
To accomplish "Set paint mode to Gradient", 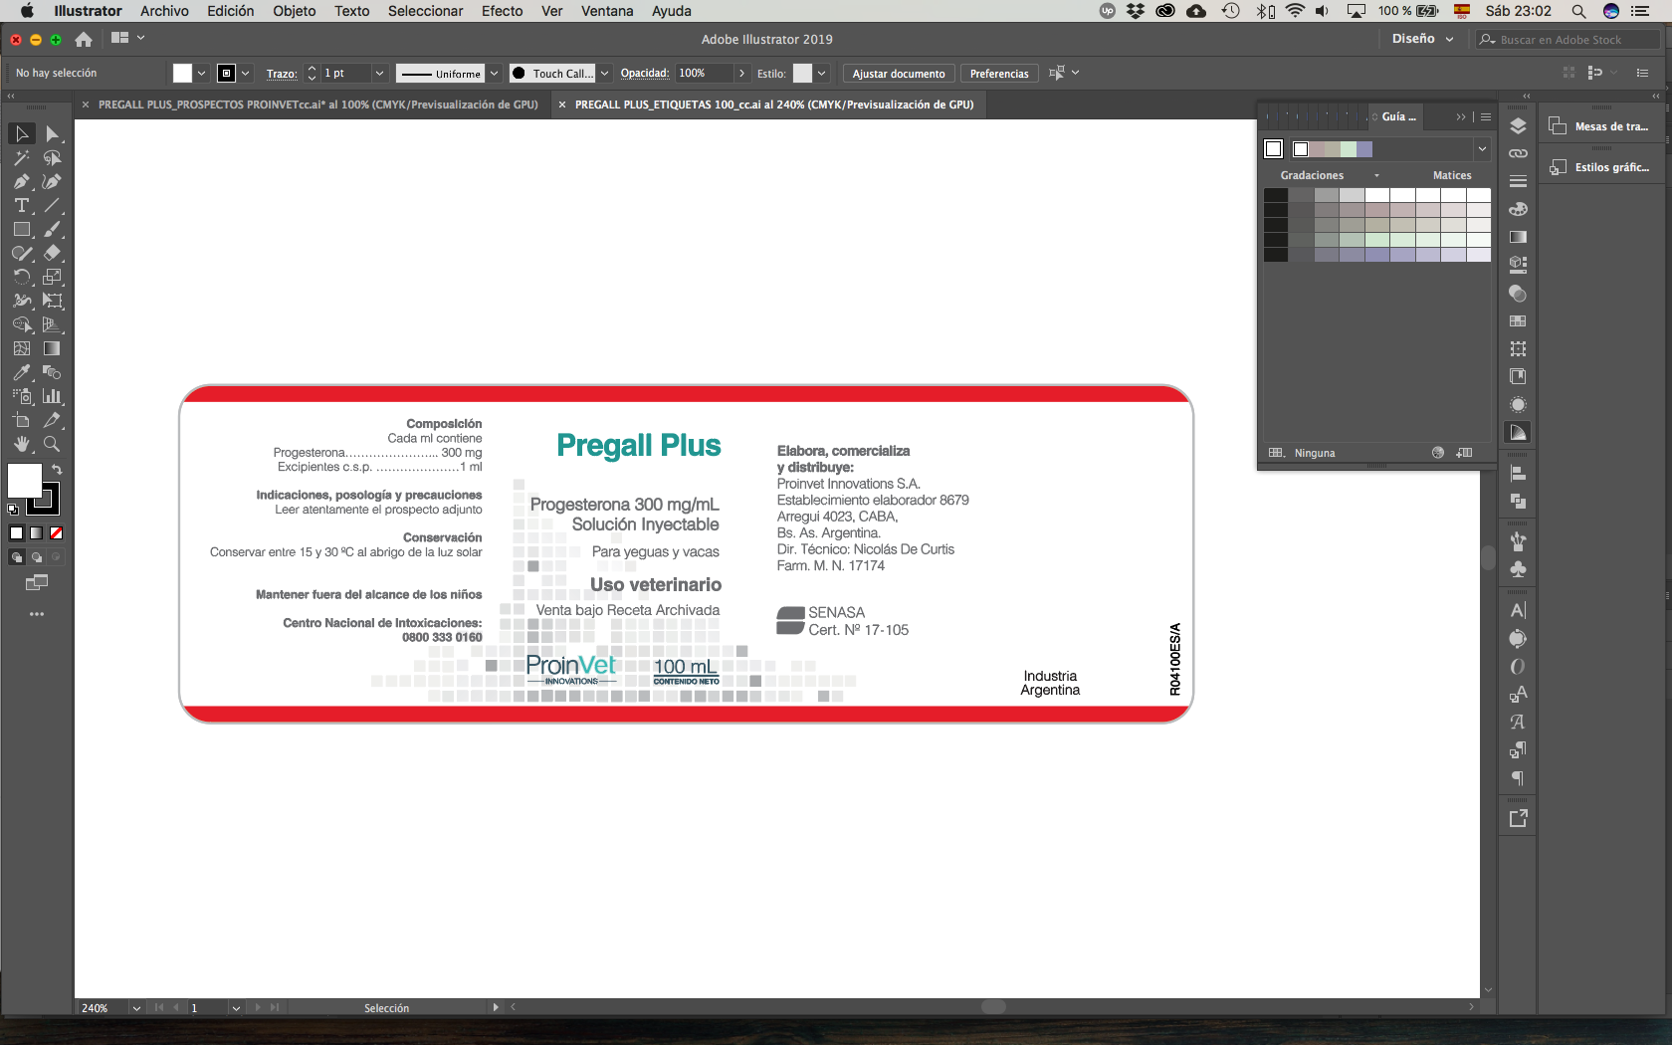I will pyautogui.click(x=36, y=533).
